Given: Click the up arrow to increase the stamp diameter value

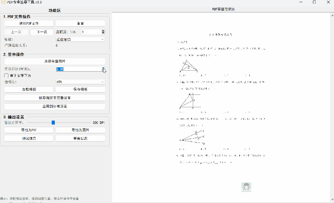Looking at the screenshot, I should pos(103,68).
